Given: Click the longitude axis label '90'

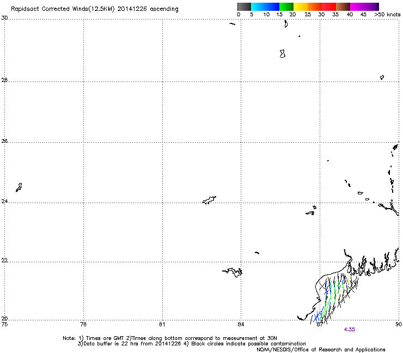Looking at the screenshot, I should coord(399,324).
